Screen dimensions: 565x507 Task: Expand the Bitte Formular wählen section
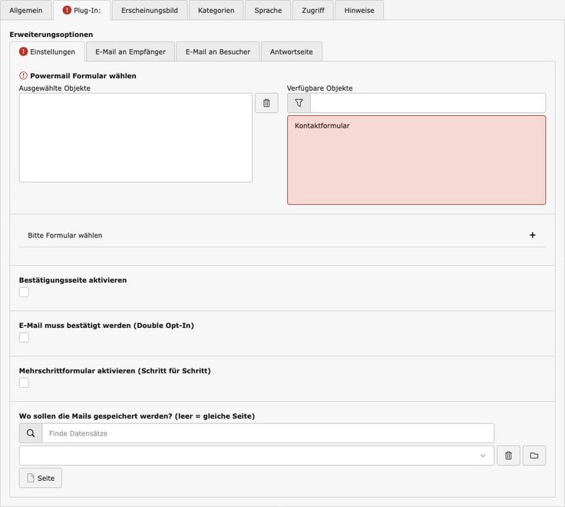pyautogui.click(x=65, y=235)
